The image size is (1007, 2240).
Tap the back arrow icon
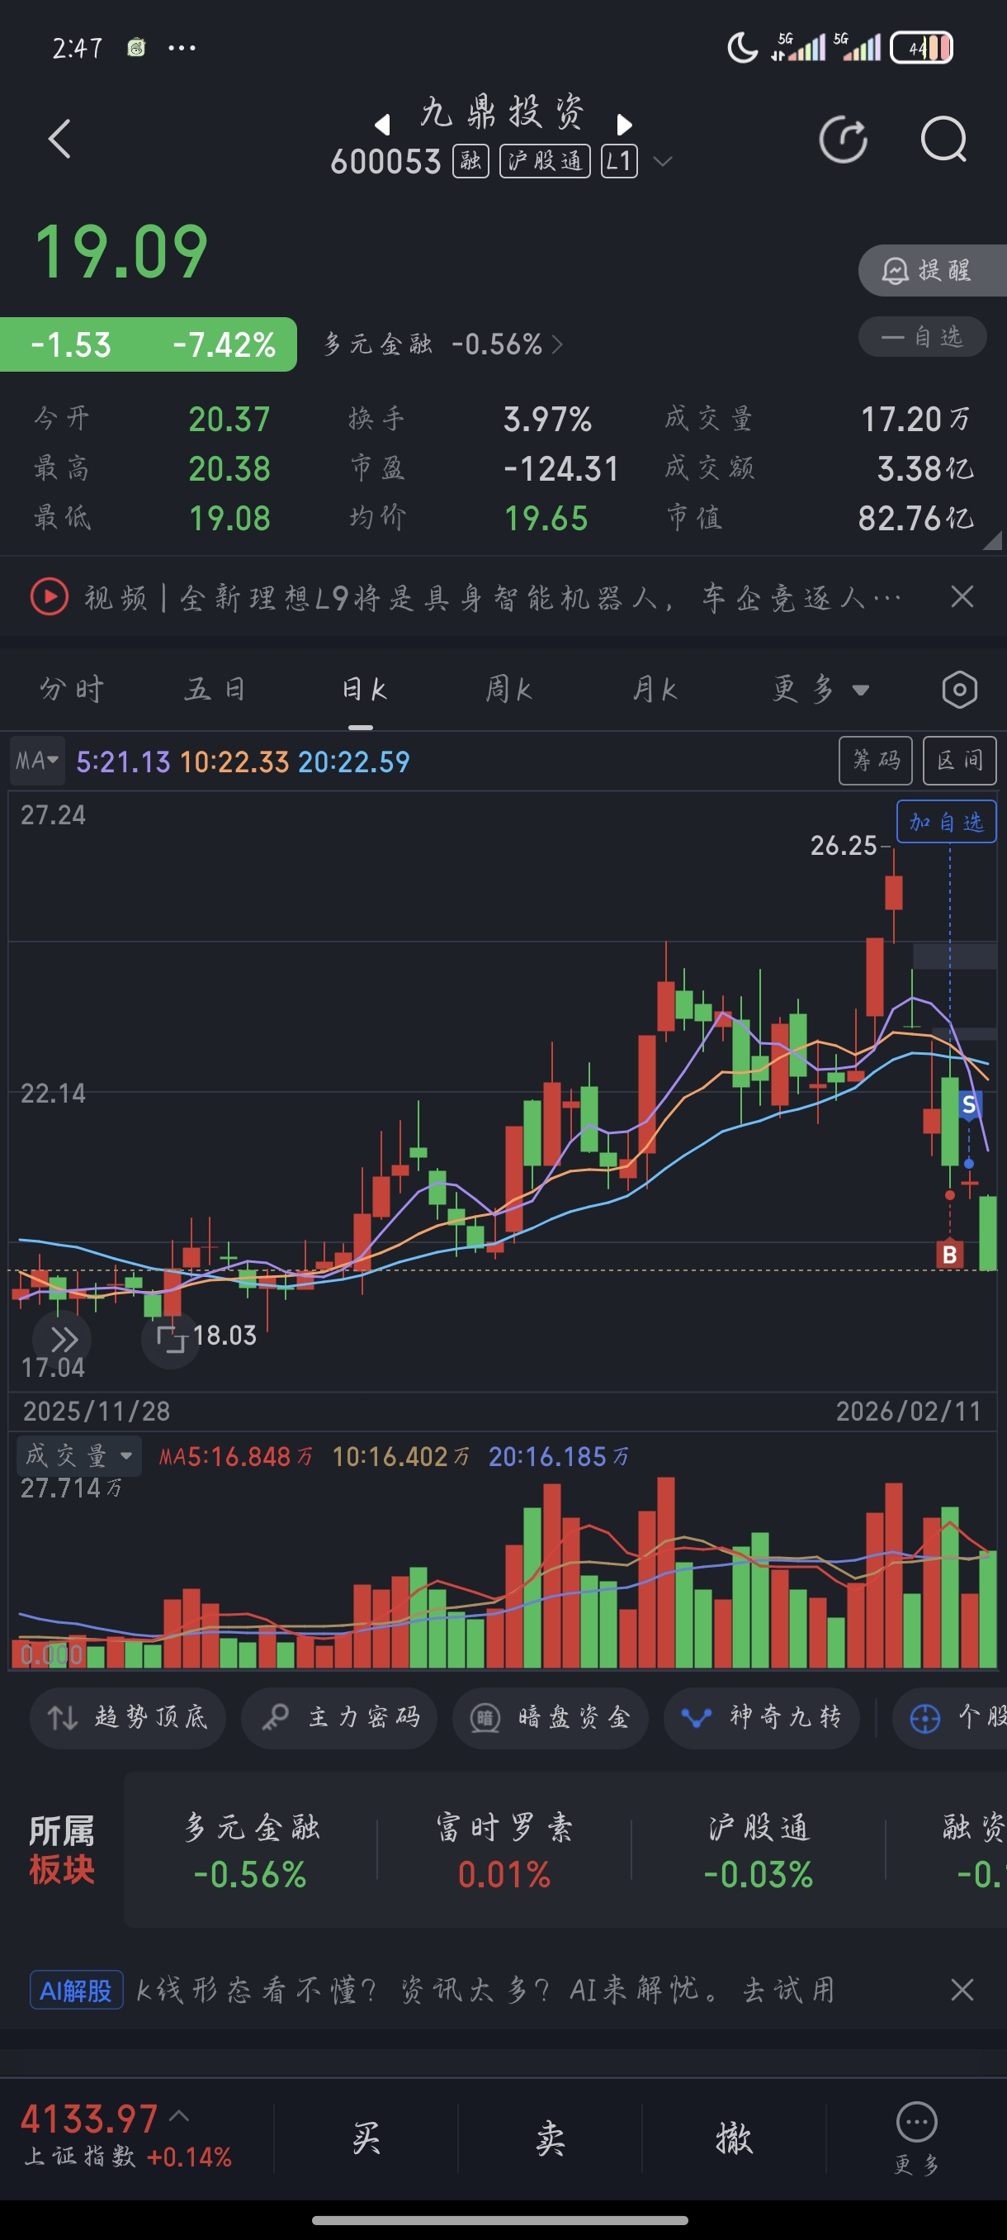point(59,139)
